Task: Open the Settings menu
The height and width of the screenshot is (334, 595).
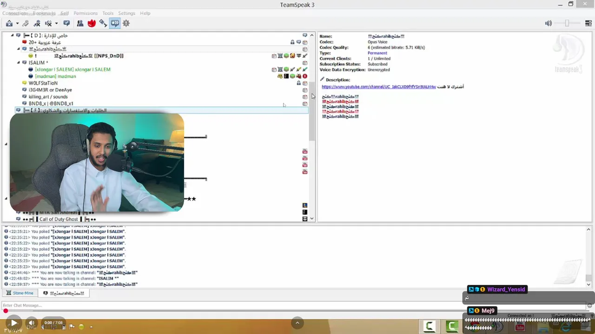Action: pos(126,13)
